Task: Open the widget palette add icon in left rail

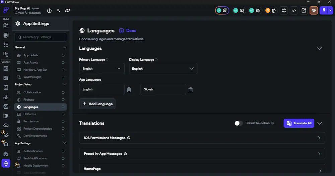Action: click(x=6, y=26)
